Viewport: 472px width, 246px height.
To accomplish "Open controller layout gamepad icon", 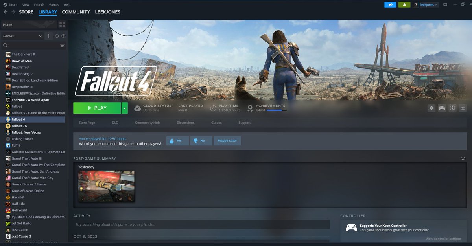I will (442, 108).
